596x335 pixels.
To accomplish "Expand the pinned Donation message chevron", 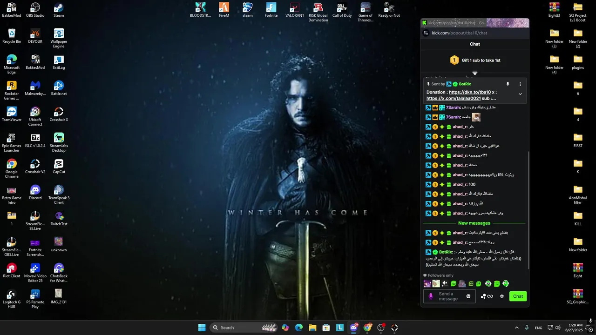I will pyautogui.click(x=520, y=94).
